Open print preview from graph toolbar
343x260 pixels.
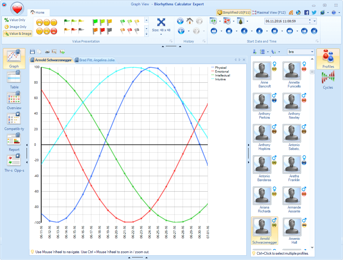tap(54, 51)
